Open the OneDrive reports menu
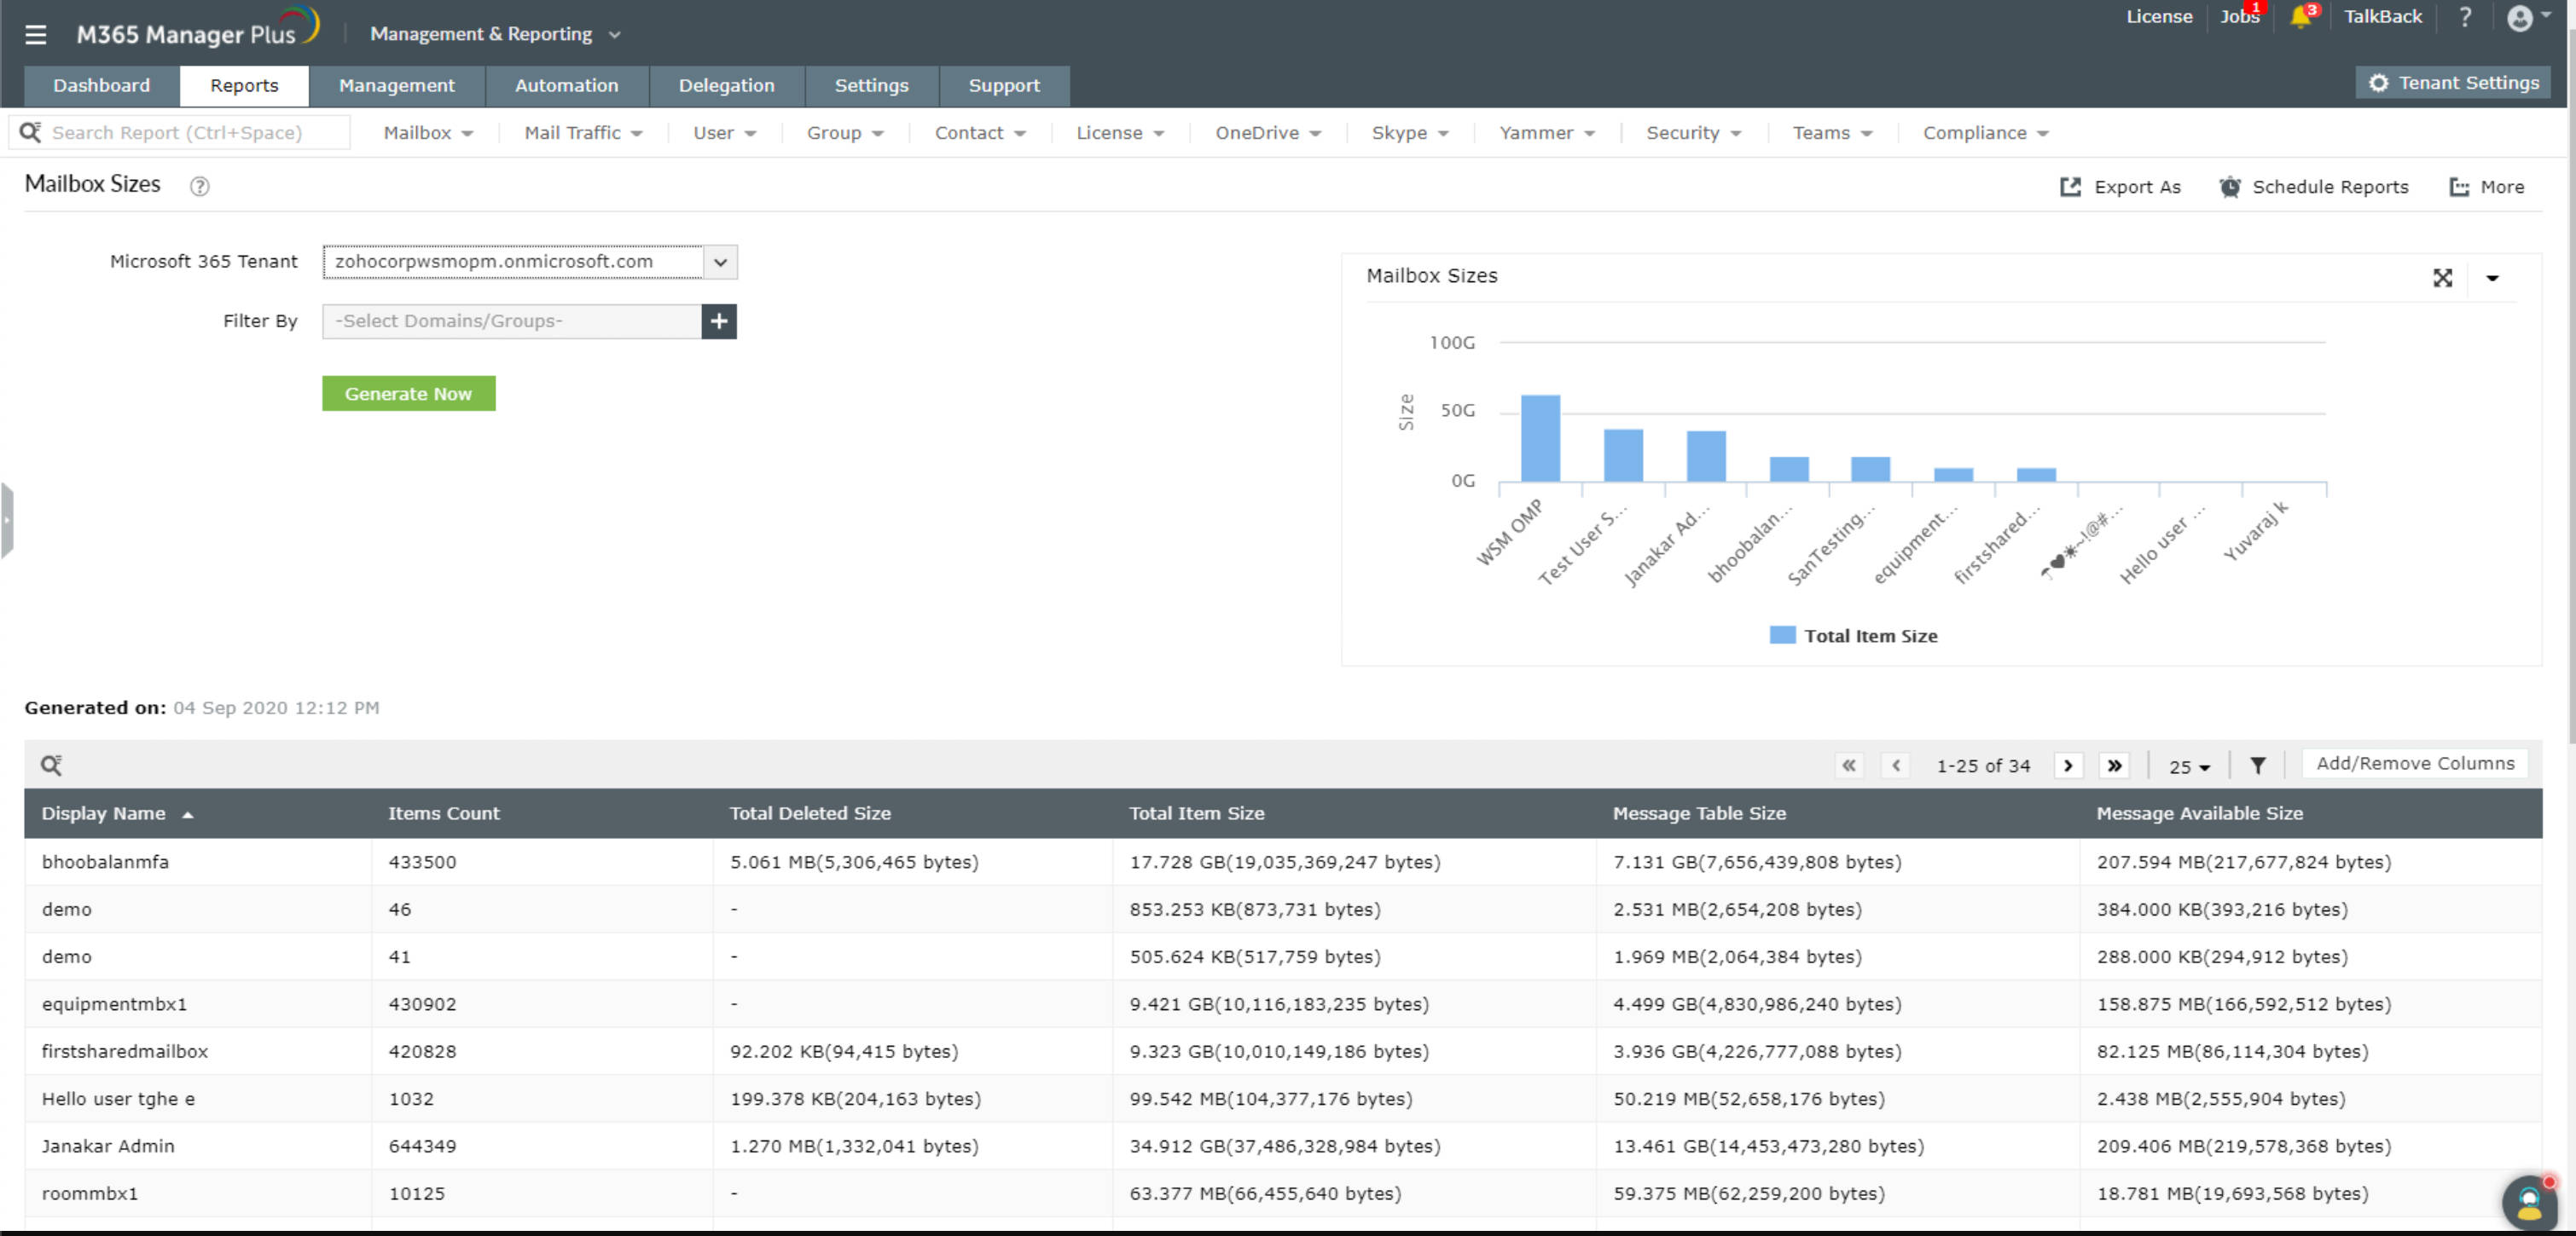Image resolution: width=2576 pixels, height=1236 pixels. tap(1267, 133)
